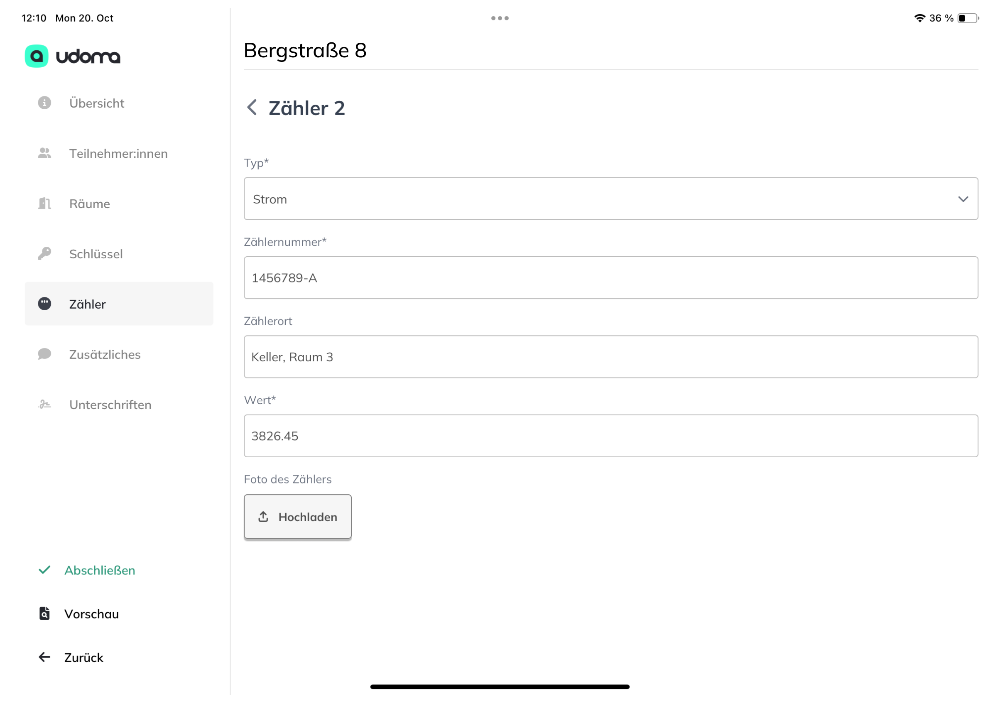Click into the Zählernummer input field
The image size is (1000, 704).
(610, 278)
